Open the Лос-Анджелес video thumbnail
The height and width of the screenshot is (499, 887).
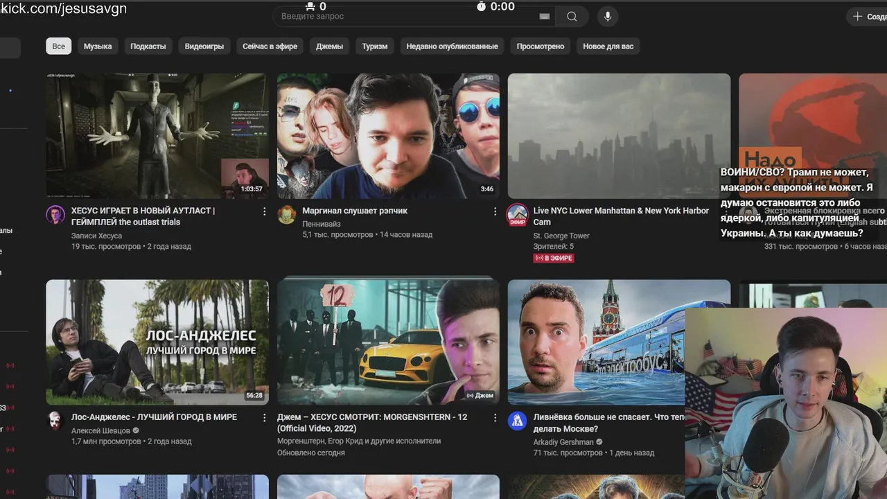click(157, 342)
